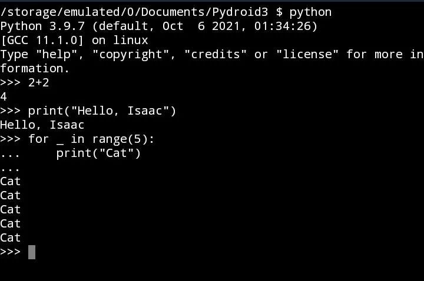Click the first Cat output line

point(10,182)
